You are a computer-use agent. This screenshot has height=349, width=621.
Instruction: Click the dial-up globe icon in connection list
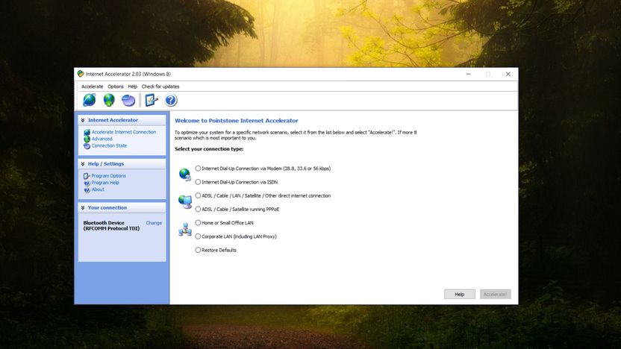point(185,174)
